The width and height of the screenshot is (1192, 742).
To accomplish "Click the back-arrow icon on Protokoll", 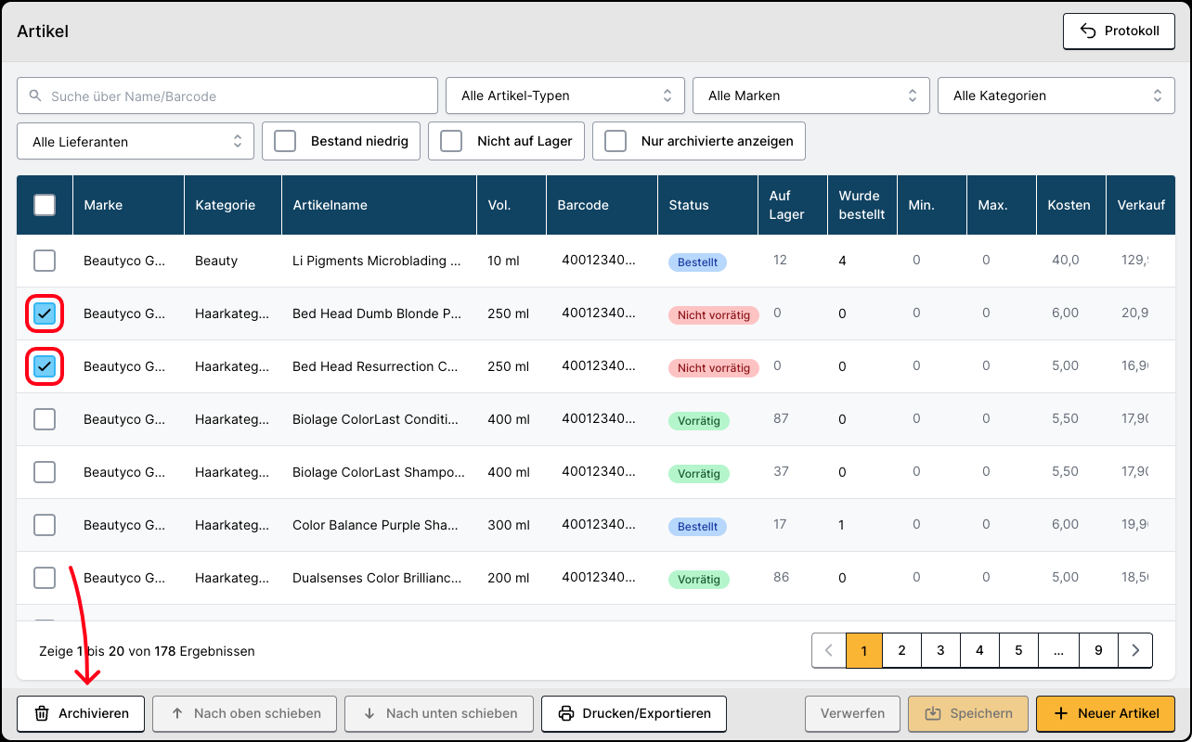I will [1088, 31].
